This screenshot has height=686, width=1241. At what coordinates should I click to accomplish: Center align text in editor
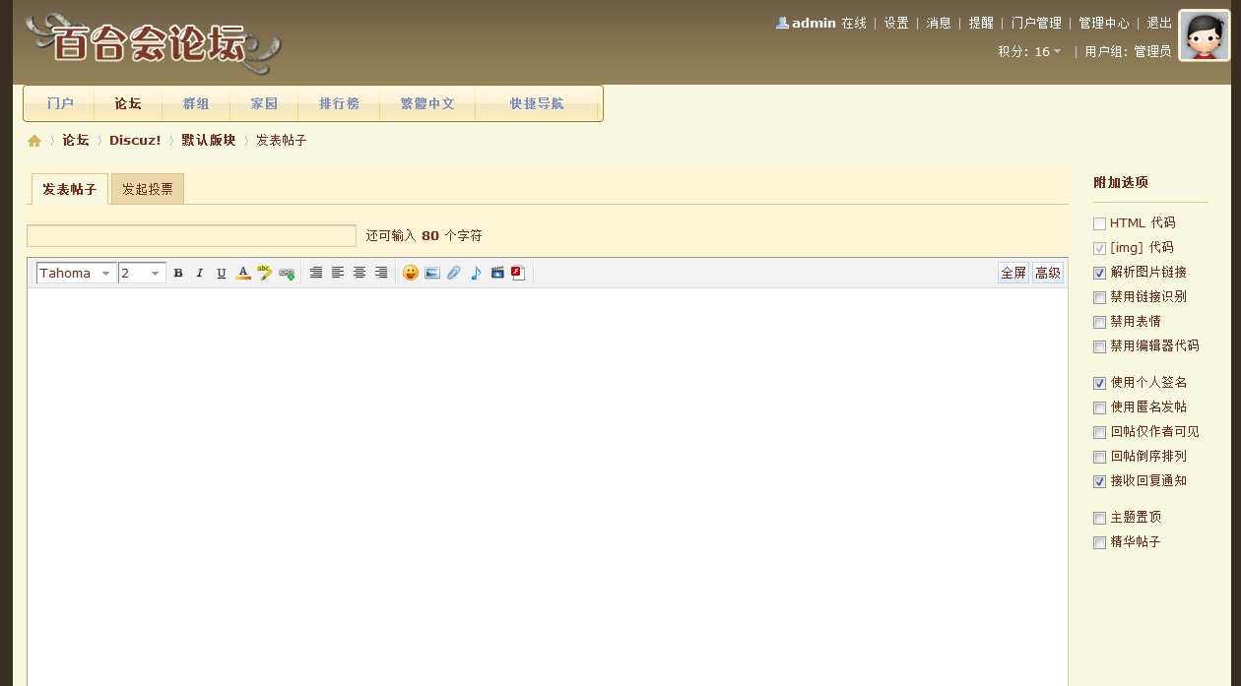click(x=359, y=273)
